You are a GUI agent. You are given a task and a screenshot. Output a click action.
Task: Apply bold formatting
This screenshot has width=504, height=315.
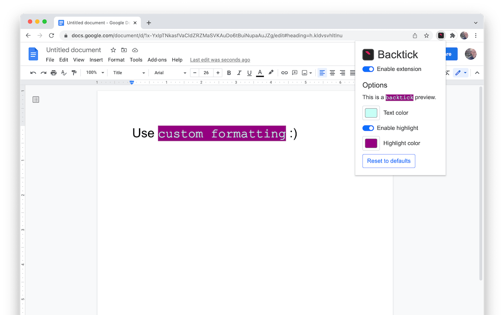229,73
